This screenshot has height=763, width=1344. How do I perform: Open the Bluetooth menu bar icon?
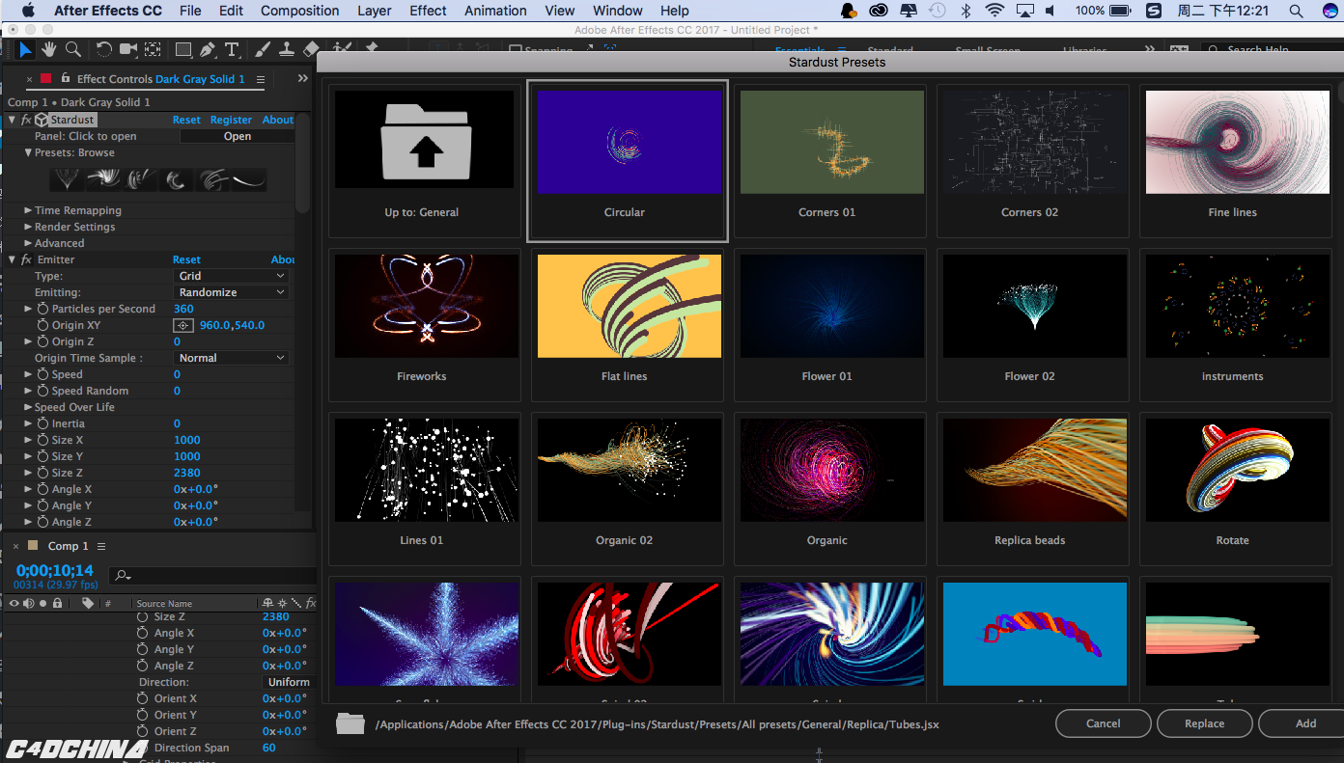966,11
